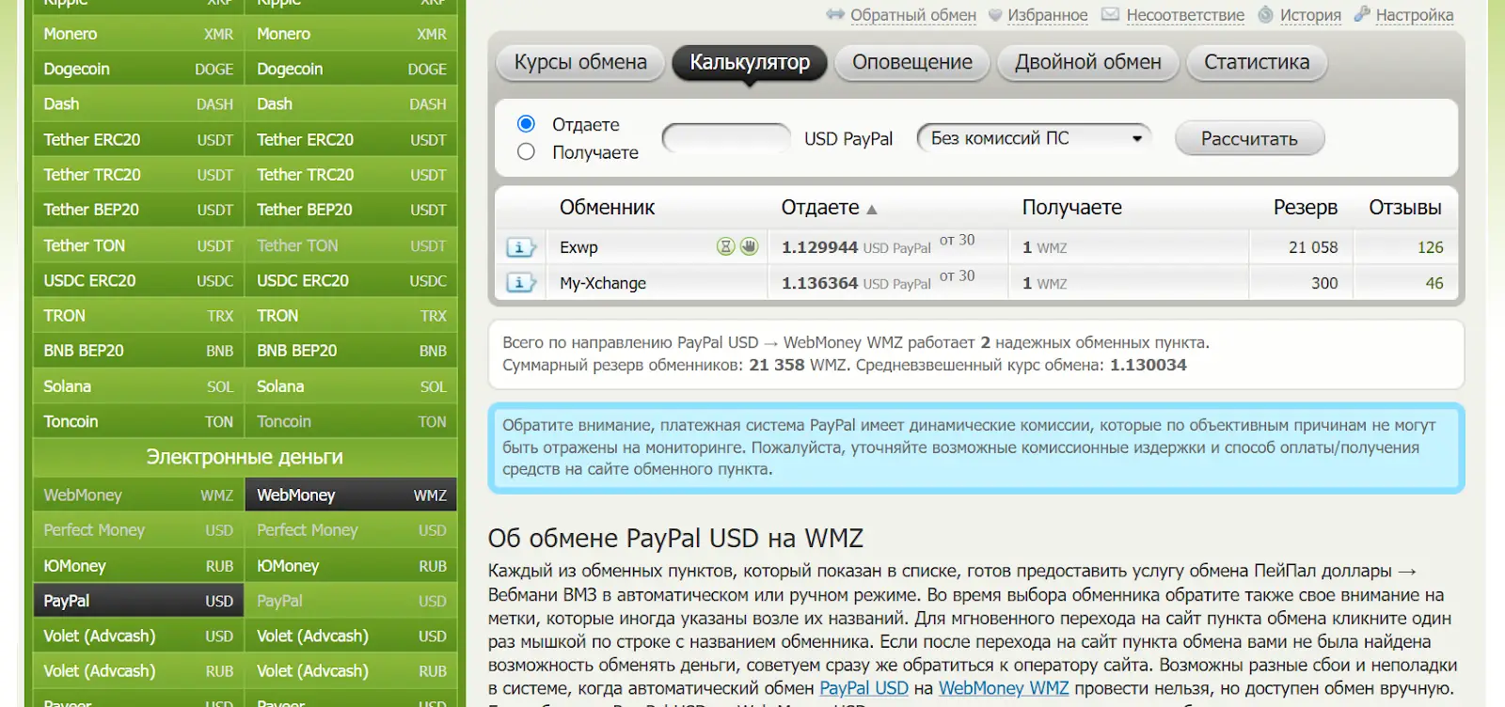Screen dimensions: 1505x707
Task: Select BNB BEP20 in receive column
Action: coord(352,351)
